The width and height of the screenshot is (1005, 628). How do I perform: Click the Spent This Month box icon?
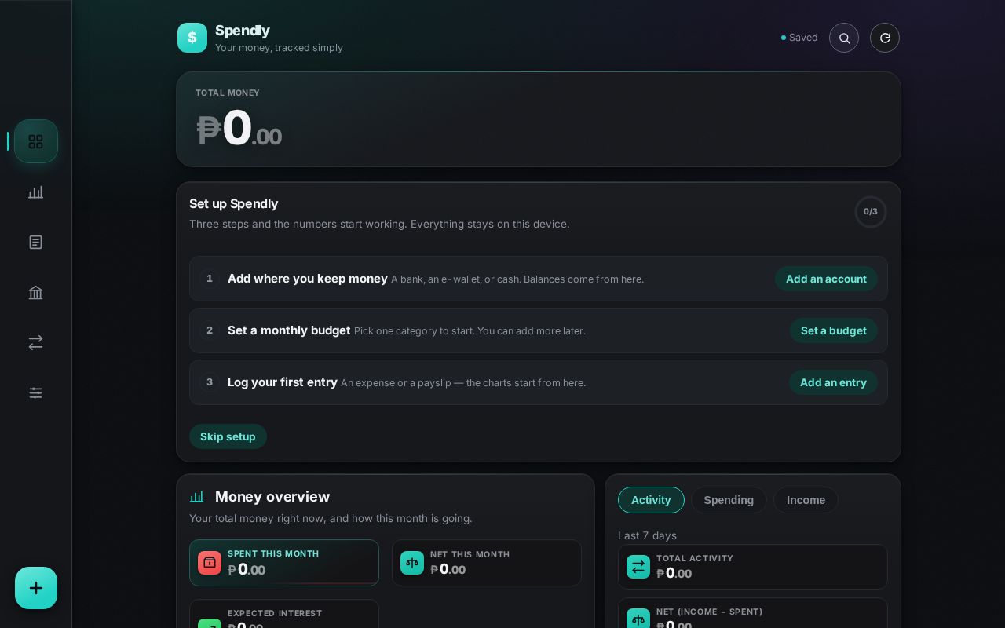tap(210, 563)
